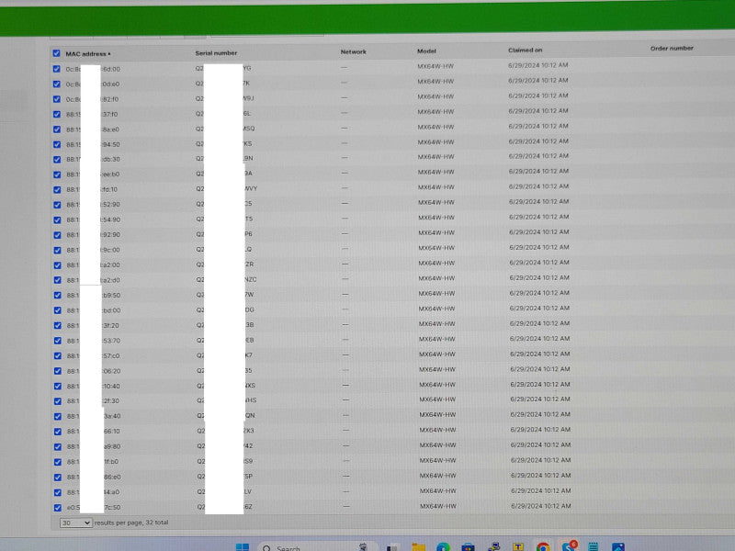Uncheck the row with MAC ending 9c:00

point(57,250)
